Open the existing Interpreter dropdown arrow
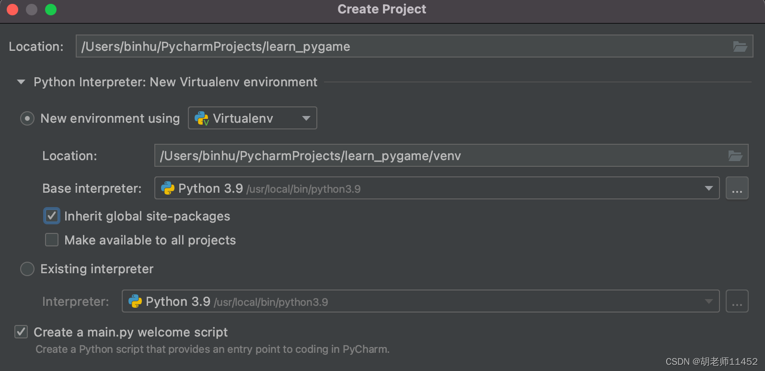Image resolution: width=765 pixels, height=371 pixels. point(709,301)
